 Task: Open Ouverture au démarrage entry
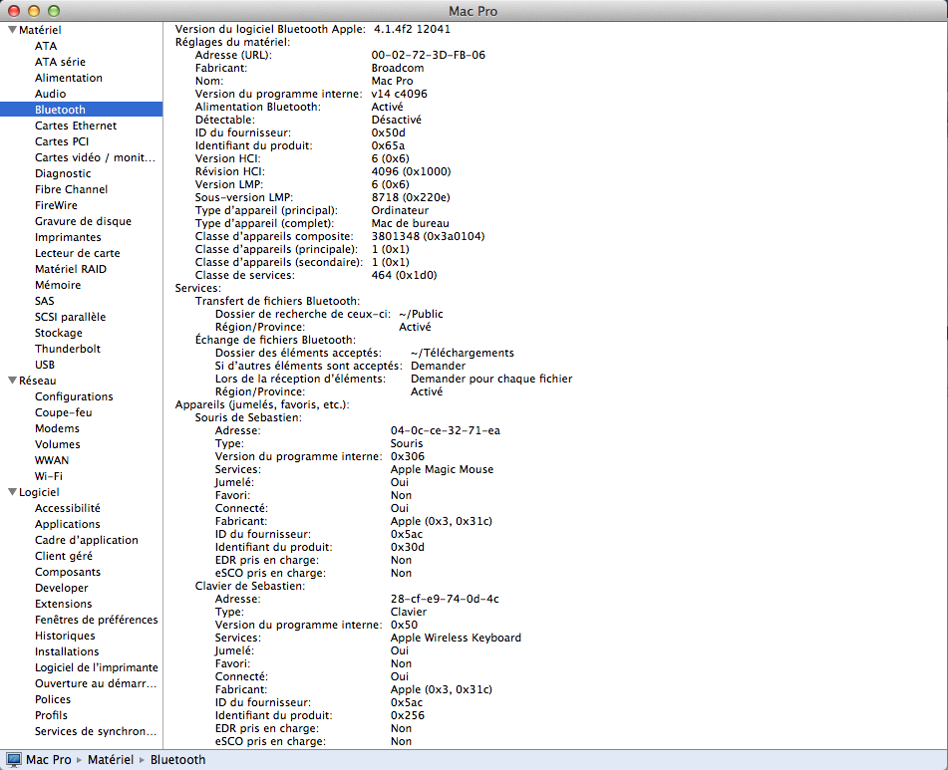[x=96, y=683]
